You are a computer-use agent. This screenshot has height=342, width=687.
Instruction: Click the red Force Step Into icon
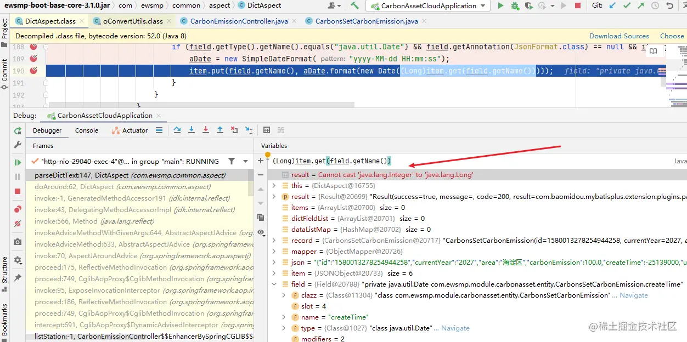[206, 130]
